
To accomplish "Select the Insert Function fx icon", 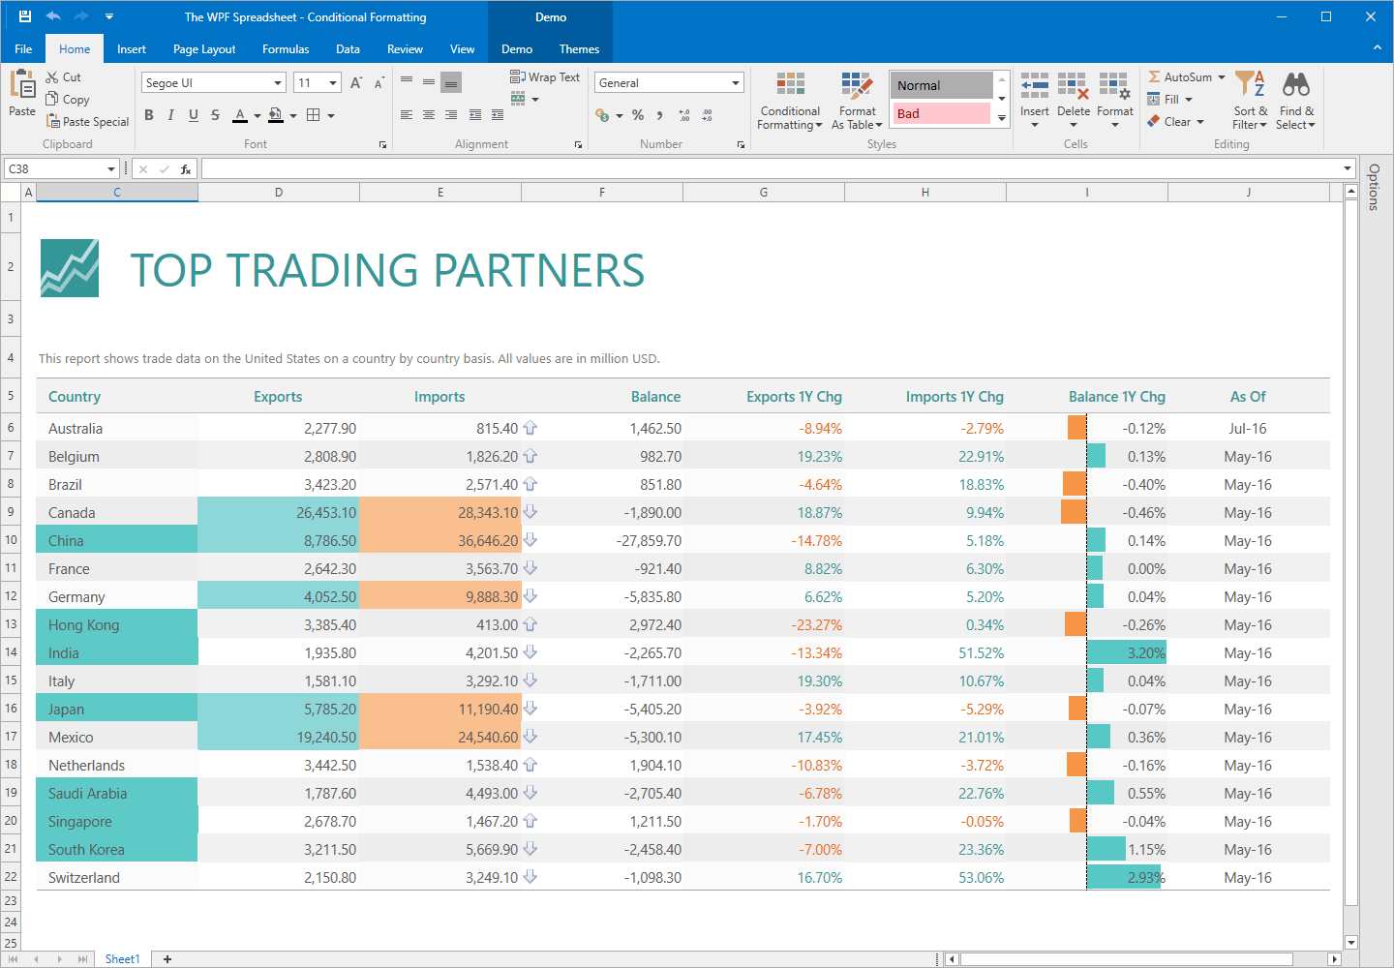I will pos(184,167).
